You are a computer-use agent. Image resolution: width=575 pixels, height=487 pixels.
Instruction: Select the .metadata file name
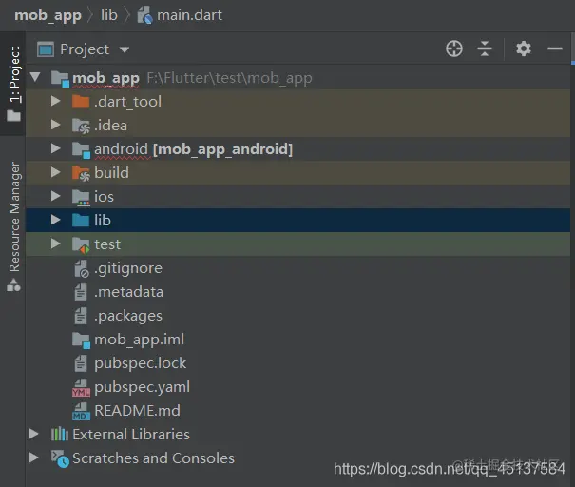pos(128,292)
